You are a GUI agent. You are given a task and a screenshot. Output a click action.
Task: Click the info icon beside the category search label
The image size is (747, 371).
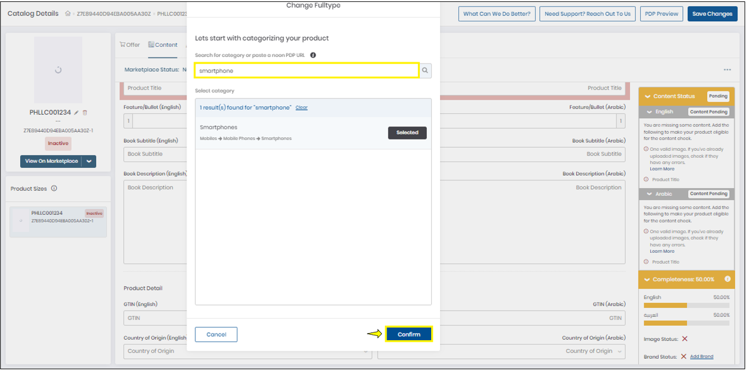pyautogui.click(x=313, y=55)
